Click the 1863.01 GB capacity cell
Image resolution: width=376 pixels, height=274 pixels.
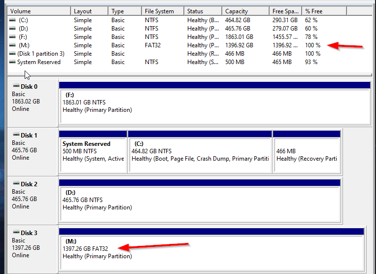coord(239,37)
